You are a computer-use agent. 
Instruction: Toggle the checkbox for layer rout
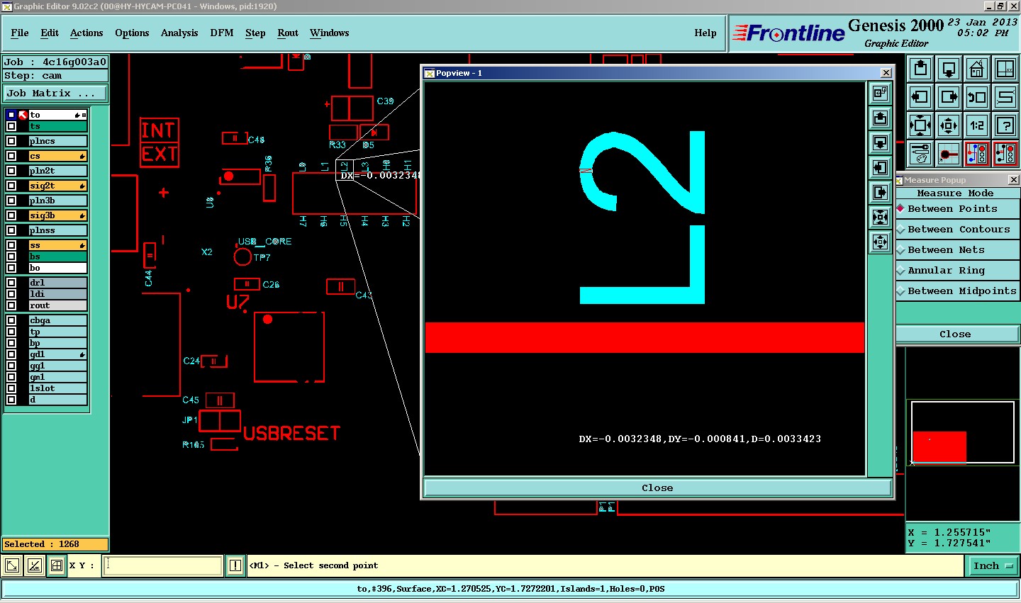11,305
